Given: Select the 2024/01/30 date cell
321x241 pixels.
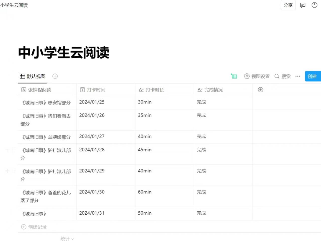Looking at the screenshot, I should point(92,192).
